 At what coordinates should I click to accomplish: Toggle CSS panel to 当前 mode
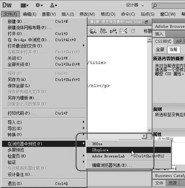pos(173,49)
